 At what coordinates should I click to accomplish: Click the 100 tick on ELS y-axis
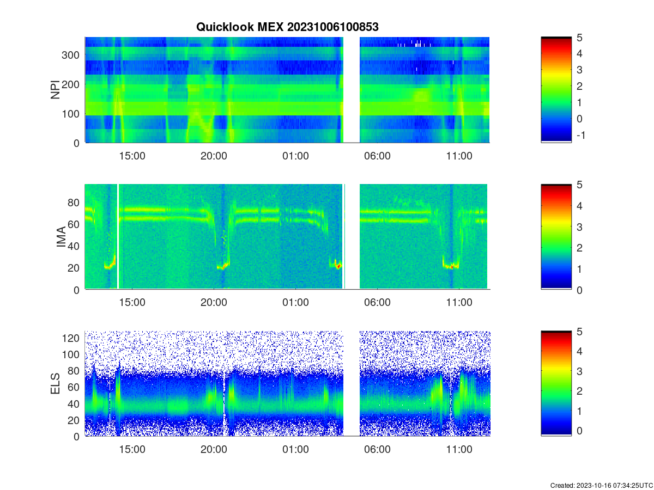click(71, 354)
